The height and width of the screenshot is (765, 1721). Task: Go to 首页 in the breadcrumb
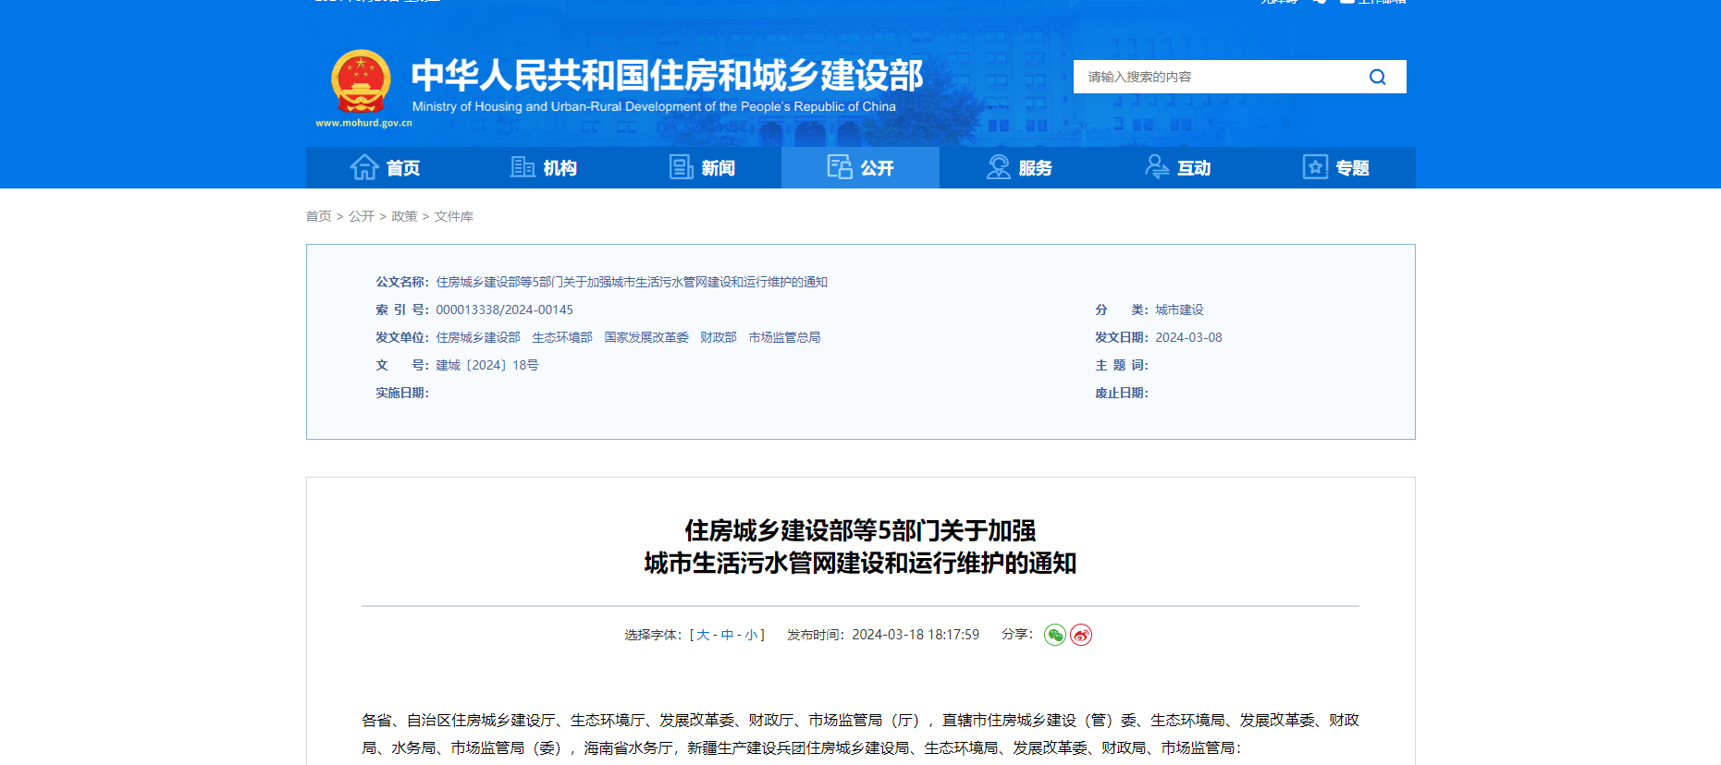318,216
